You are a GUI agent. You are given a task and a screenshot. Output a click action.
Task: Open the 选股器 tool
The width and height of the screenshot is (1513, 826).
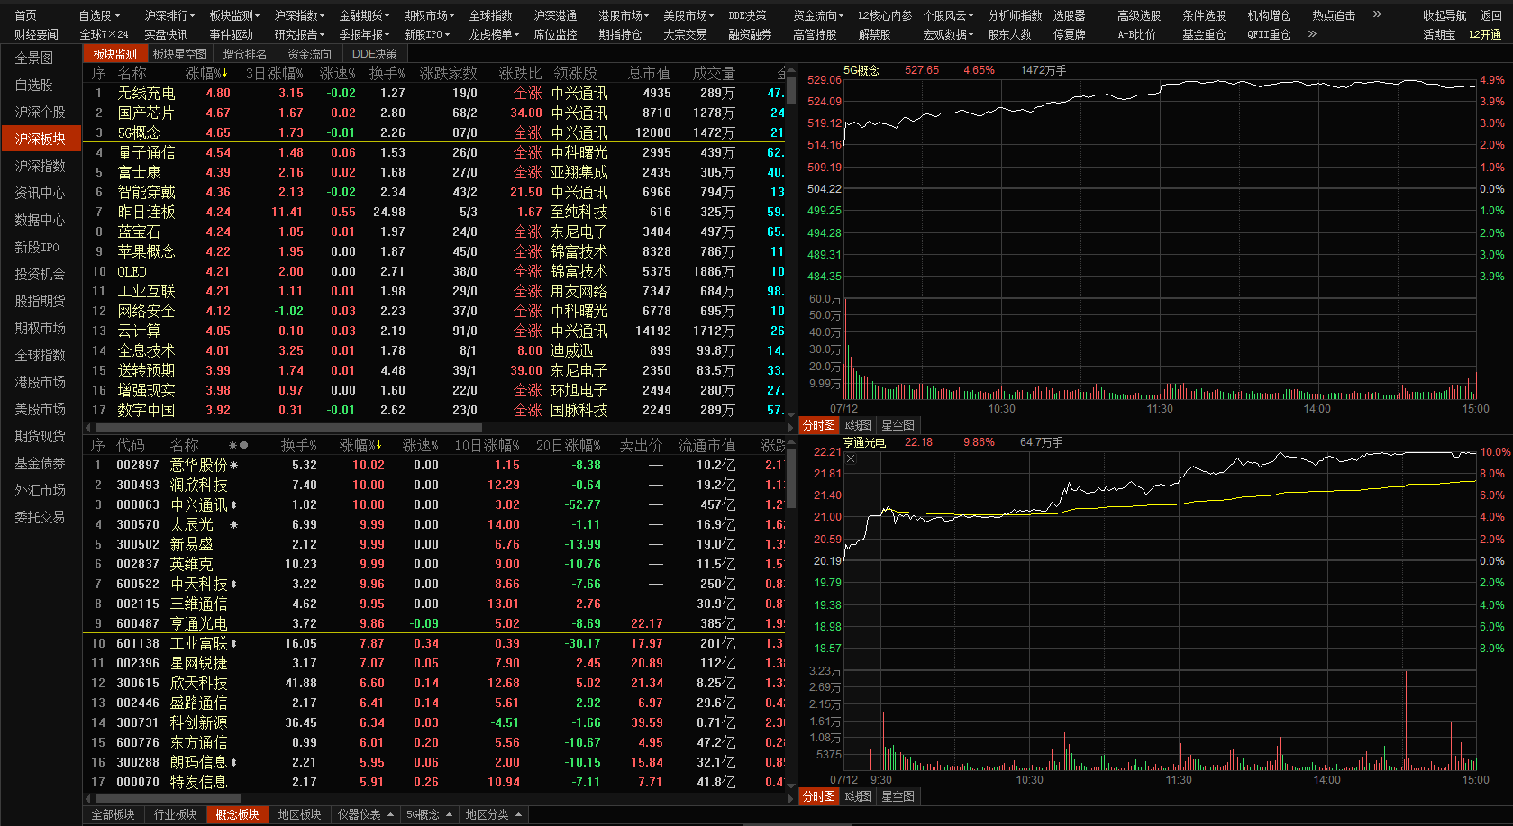pos(1070,15)
